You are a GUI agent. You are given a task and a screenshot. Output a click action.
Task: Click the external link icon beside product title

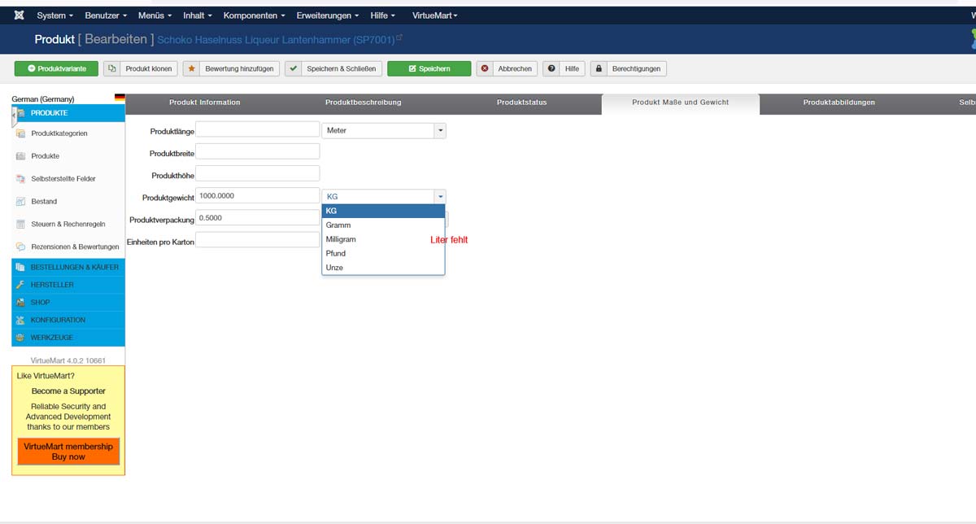tap(399, 38)
